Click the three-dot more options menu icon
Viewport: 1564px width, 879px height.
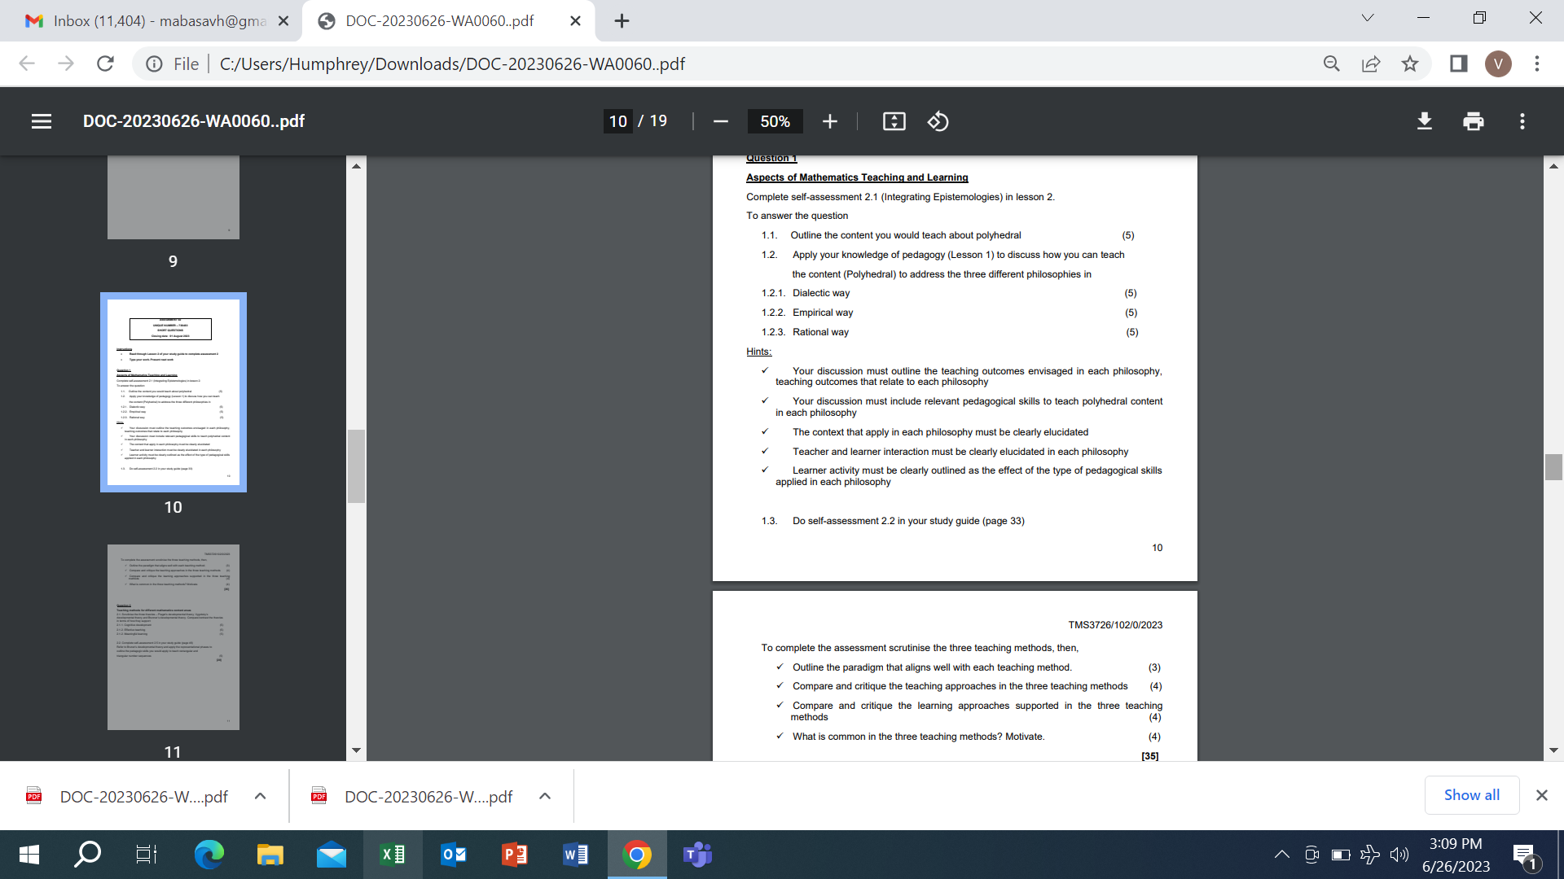(1522, 121)
